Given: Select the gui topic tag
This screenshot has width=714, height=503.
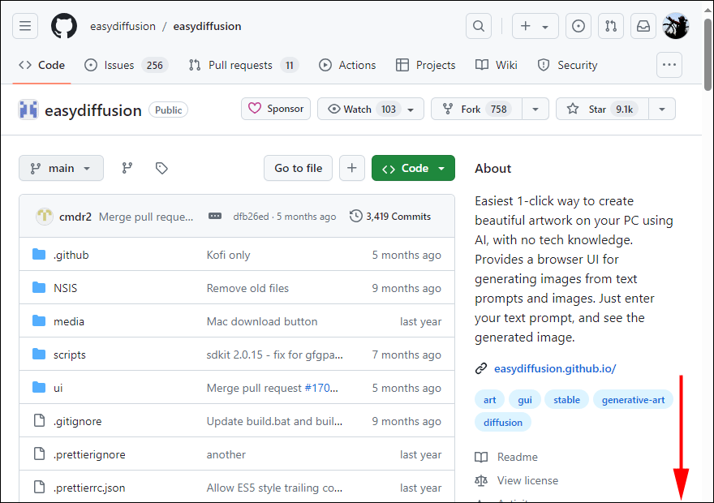Looking at the screenshot, I should pyautogui.click(x=525, y=400).
